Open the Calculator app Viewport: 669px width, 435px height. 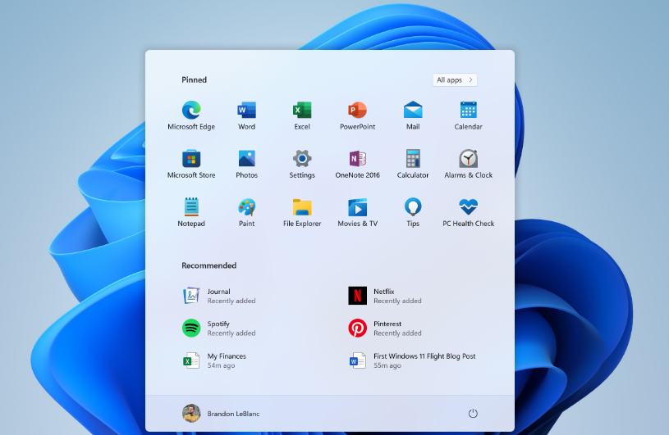pyautogui.click(x=413, y=164)
